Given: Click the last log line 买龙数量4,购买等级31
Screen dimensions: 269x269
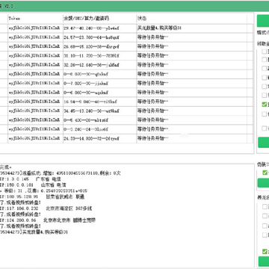Looking at the screenshot, I should point(34,232).
